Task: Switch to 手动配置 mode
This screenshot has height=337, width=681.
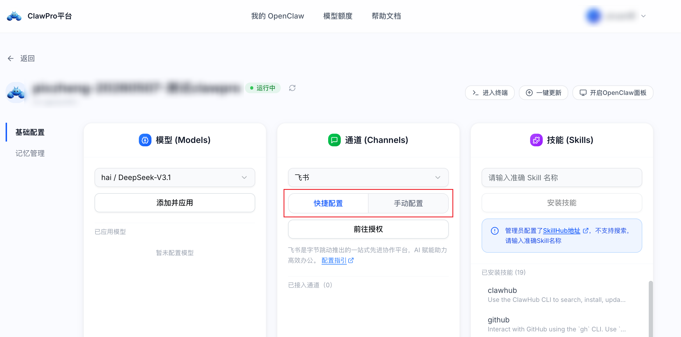Action: click(x=408, y=203)
